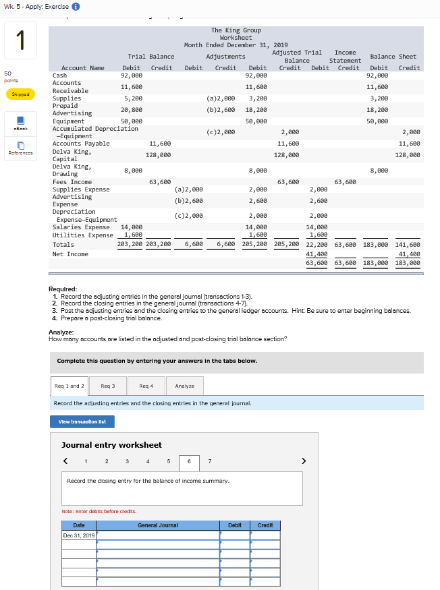440x590 pixels.
Task: Click the Credit cell in second journal row
Action: pyautogui.click(x=265, y=544)
